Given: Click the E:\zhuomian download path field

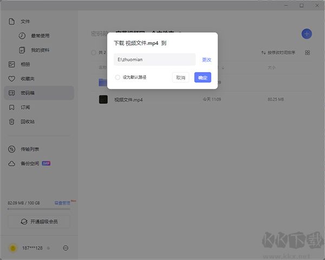Looking at the screenshot, I should pyautogui.click(x=154, y=60).
